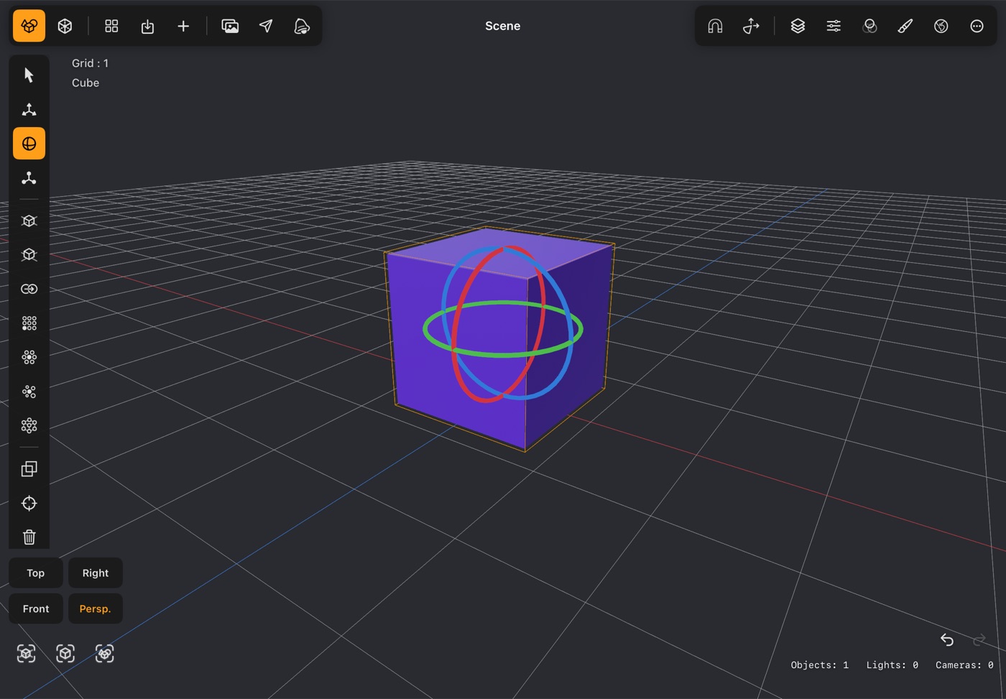This screenshot has height=699, width=1006.
Task: Click the overlapping squares duplicate icon
Action: pyautogui.click(x=29, y=468)
